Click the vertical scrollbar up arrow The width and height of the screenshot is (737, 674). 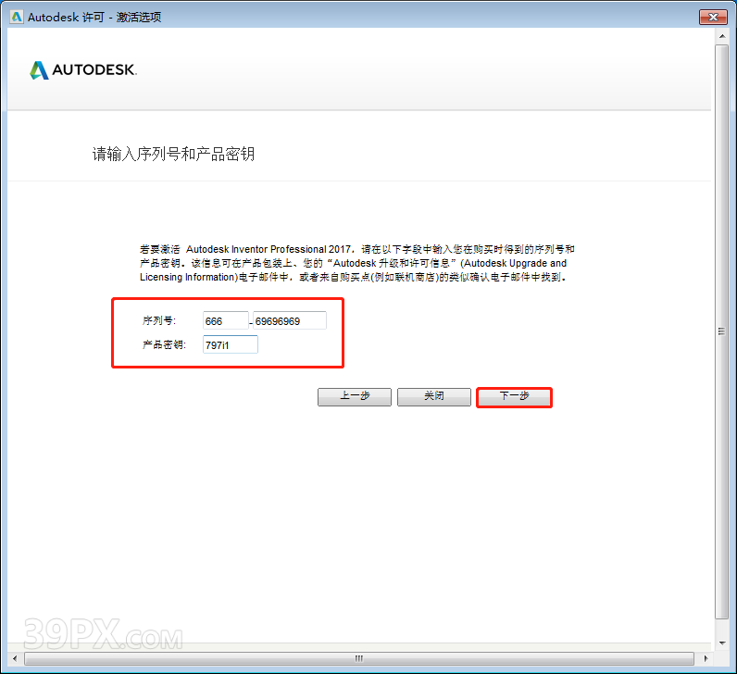tap(722, 36)
